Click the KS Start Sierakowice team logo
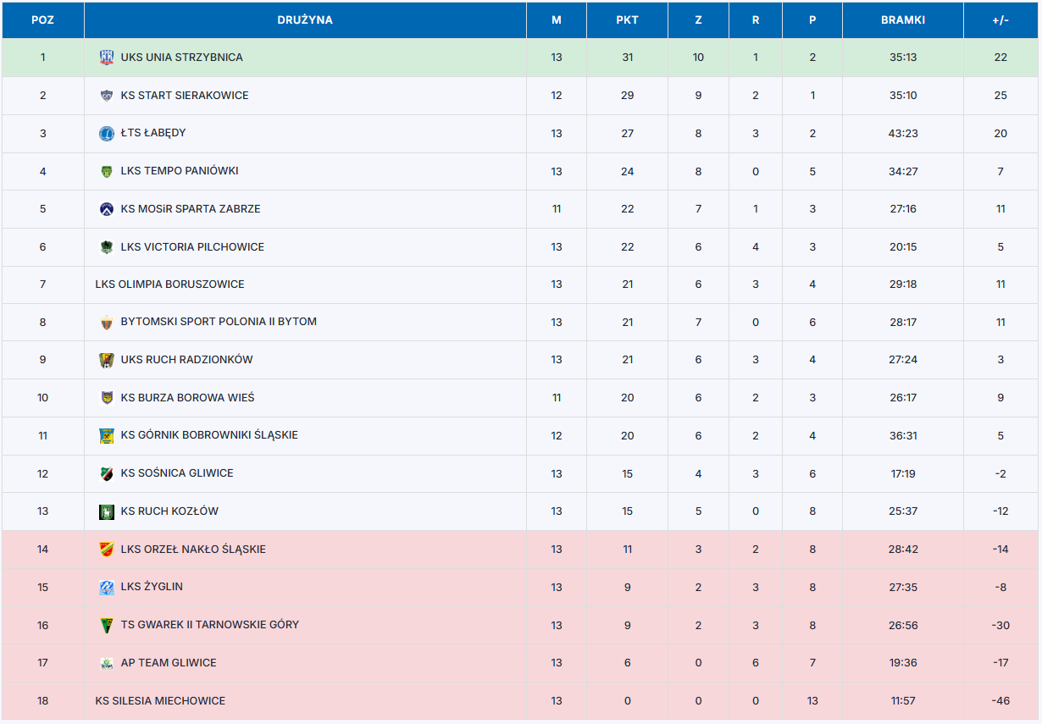Screen dimensions: 1042x724 pyautogui.click(x=106, y=96)
